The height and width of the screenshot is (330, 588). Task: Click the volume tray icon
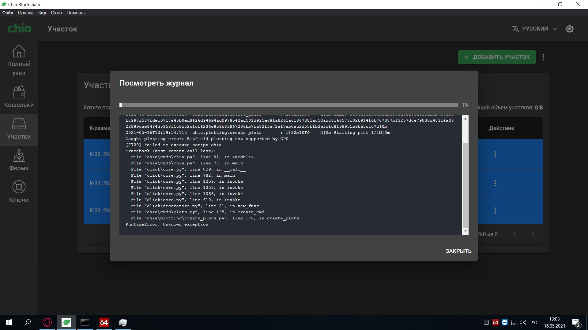point(523,322)
